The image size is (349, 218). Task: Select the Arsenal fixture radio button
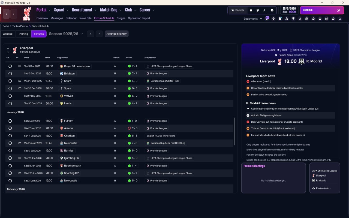coord(10,128)
